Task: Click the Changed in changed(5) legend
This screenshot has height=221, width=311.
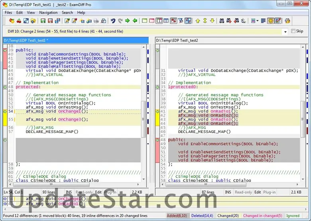Action: [262, 216]
